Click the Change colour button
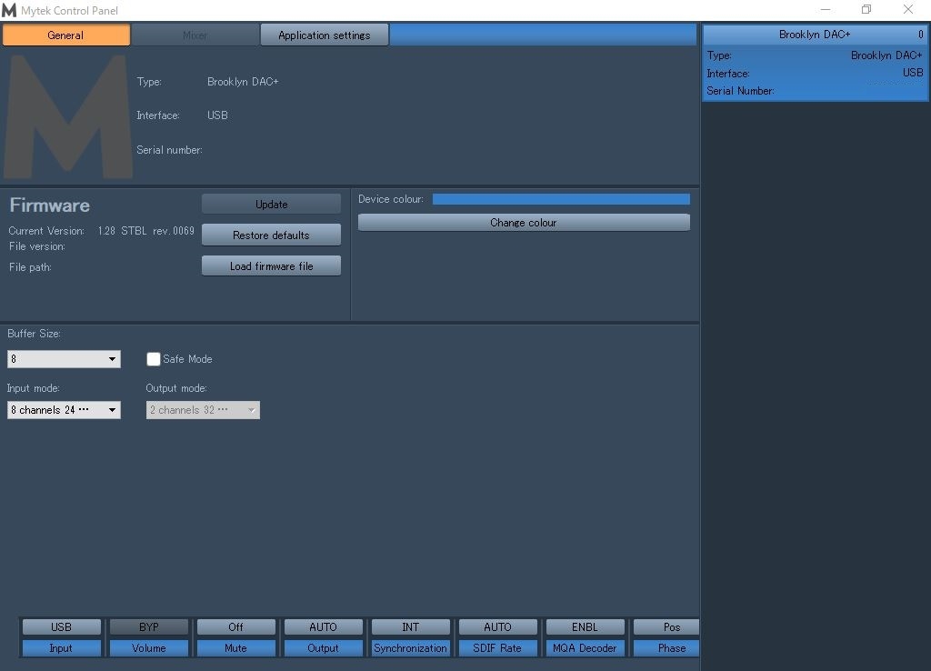This screenshot has width=931, height=671. click(524, 223)
